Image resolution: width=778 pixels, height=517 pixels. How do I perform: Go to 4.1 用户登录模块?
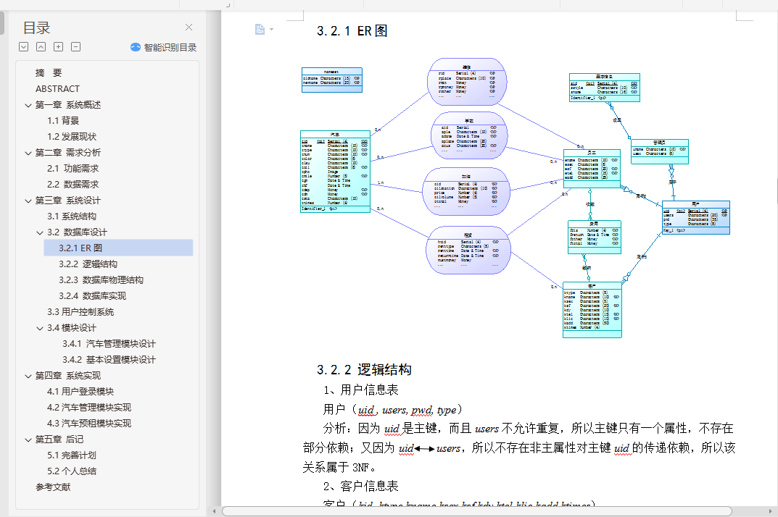pos(80,392)
